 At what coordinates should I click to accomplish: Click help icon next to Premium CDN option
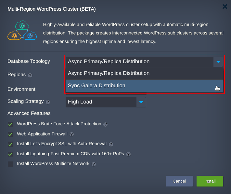128,154
